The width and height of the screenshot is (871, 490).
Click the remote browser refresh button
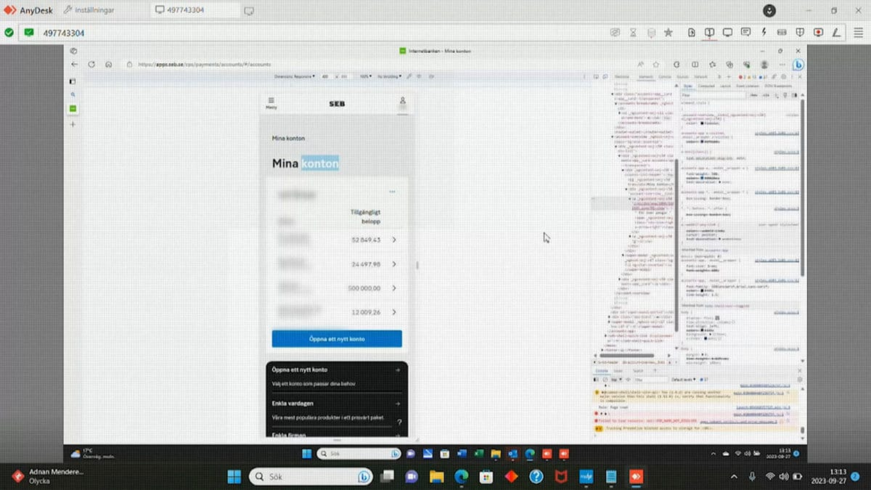click(x=91, y=64)
